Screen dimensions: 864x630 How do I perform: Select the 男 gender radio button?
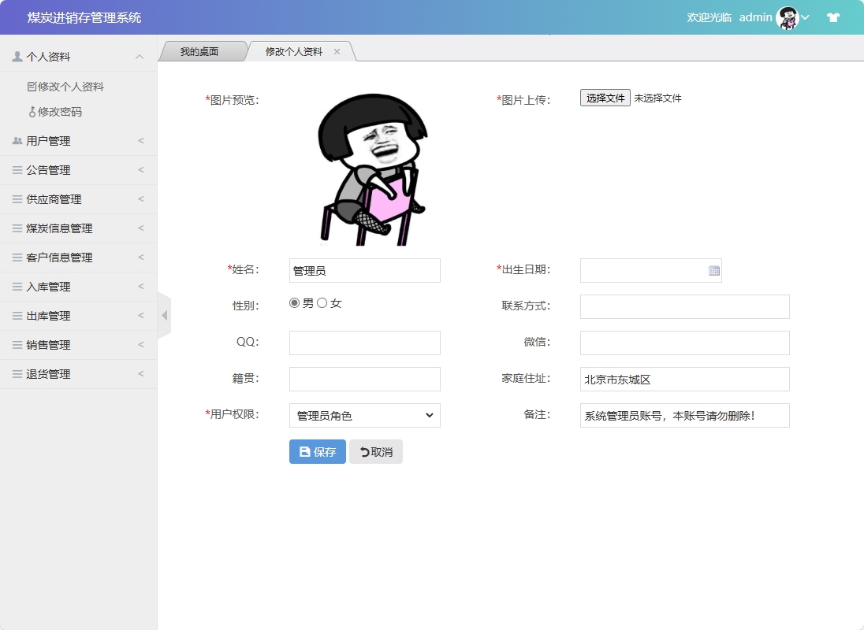click(293, 302)
